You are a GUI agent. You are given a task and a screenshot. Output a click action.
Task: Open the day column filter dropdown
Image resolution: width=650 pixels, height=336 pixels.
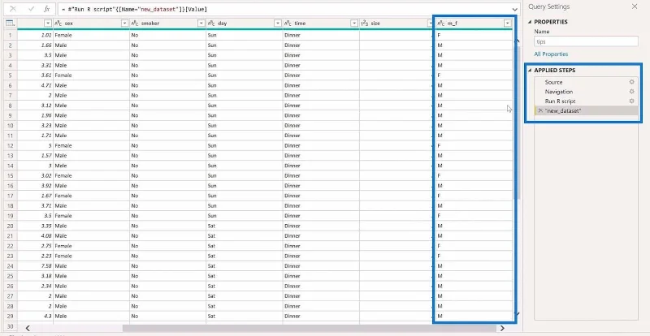tap(278, 24)
